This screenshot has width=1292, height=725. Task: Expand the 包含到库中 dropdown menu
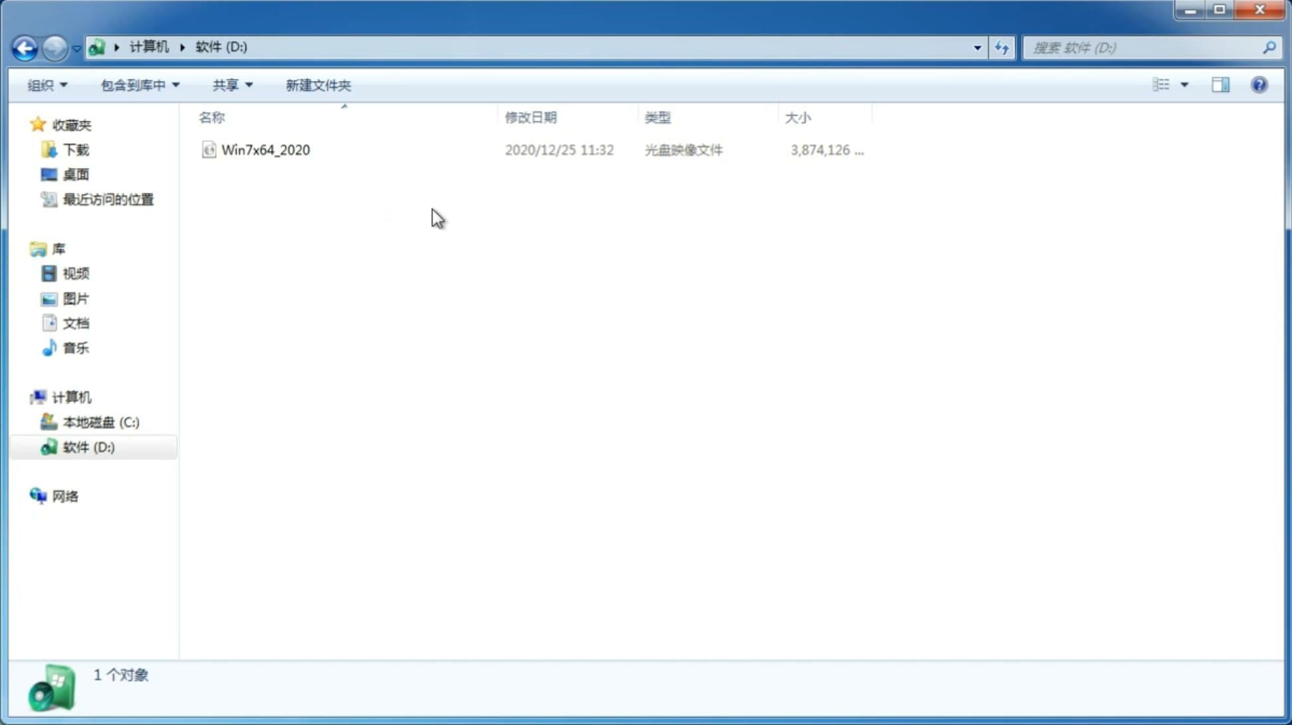pos(137,84)
